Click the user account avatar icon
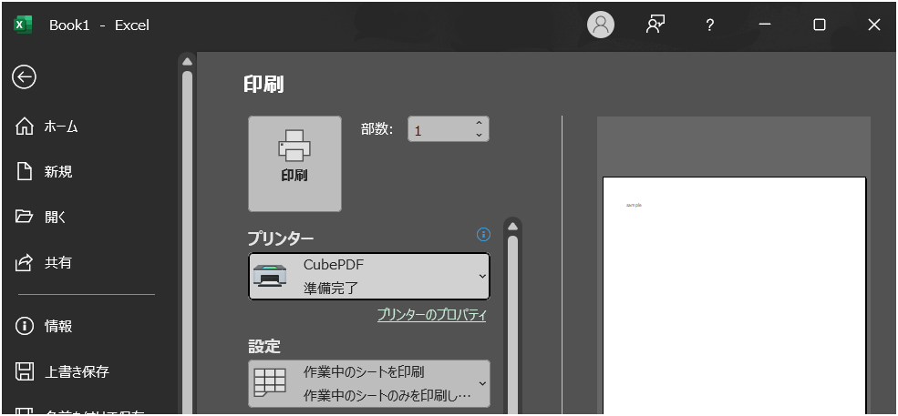 [600, 25]
